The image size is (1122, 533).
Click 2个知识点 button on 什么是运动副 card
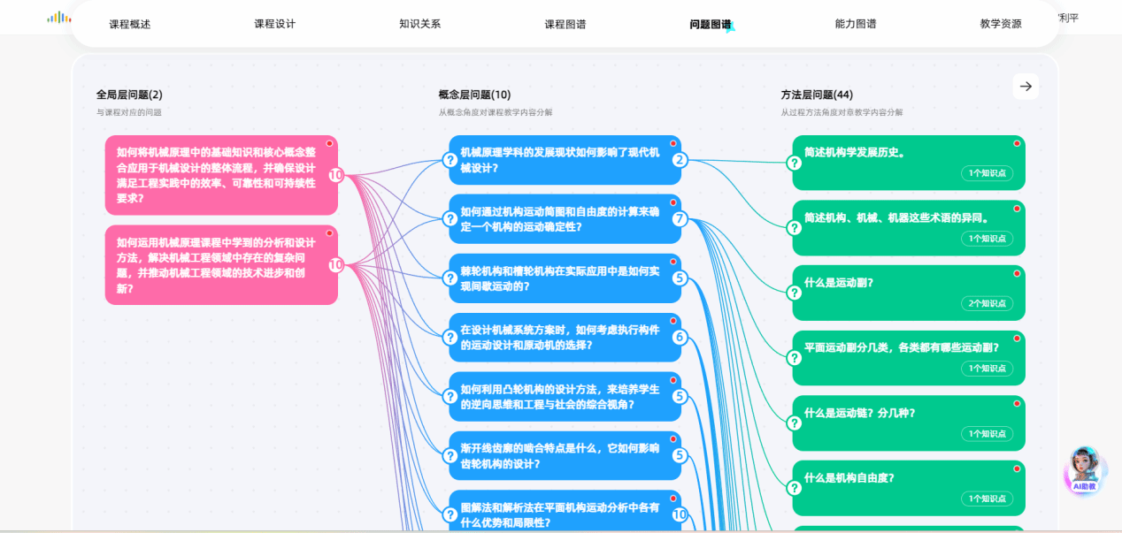click(987, 303)
